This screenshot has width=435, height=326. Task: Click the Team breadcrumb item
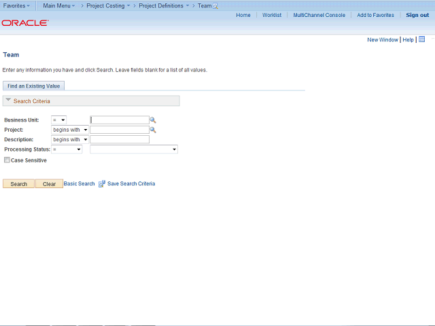(205, 5)
